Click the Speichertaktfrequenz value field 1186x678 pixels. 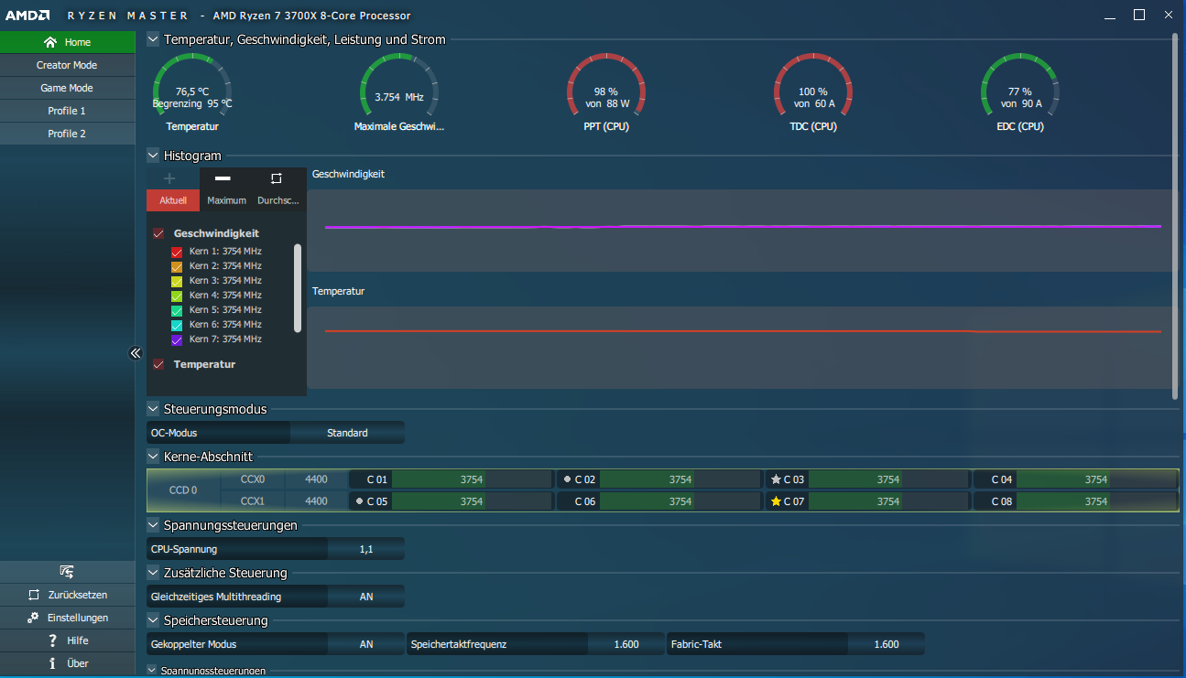(626, 644)
